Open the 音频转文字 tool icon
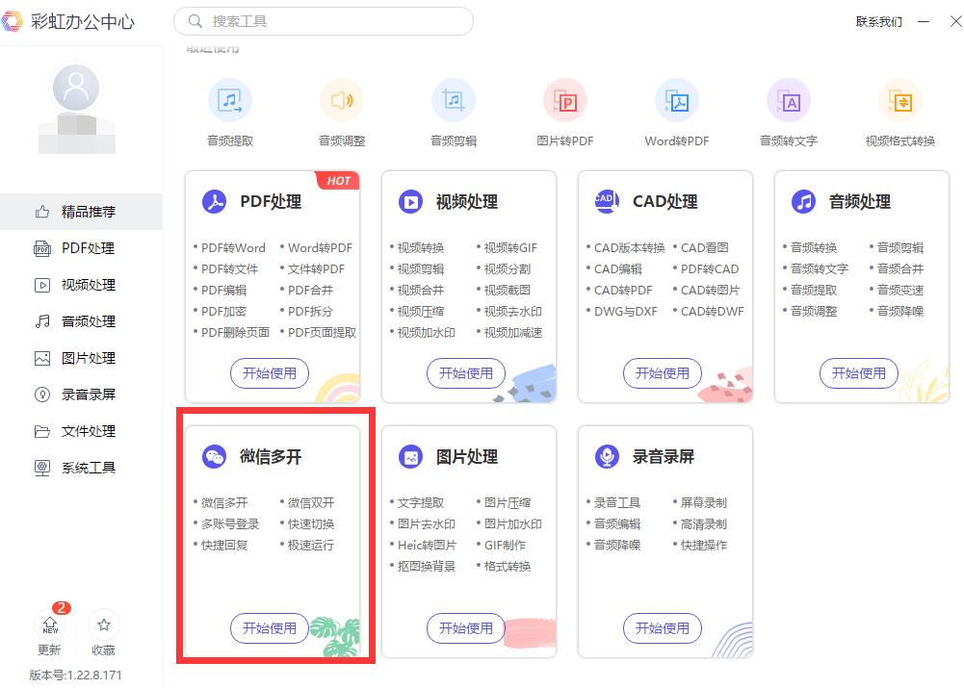 [787, 99]
